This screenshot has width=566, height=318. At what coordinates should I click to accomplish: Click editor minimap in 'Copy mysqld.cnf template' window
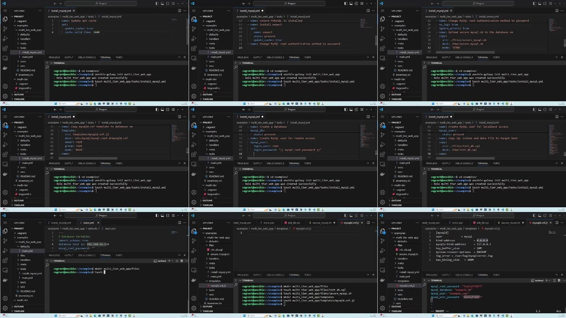tap(176, 129)
